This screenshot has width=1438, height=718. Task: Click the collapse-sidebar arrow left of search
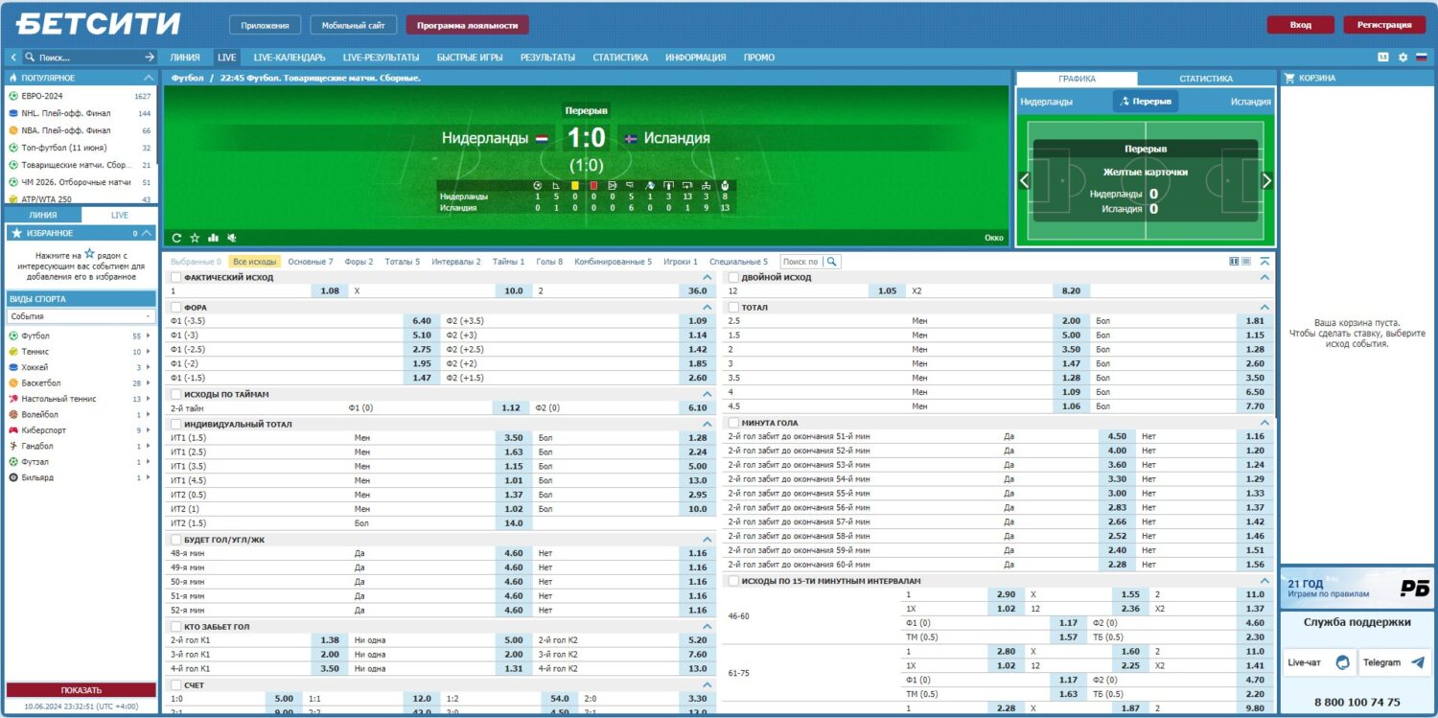[x=12, y=58]
